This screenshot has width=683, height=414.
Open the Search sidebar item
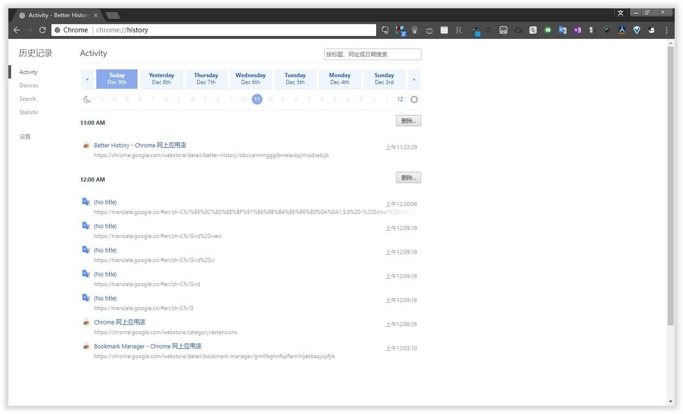pyautogui.click(x=27, y=99)
